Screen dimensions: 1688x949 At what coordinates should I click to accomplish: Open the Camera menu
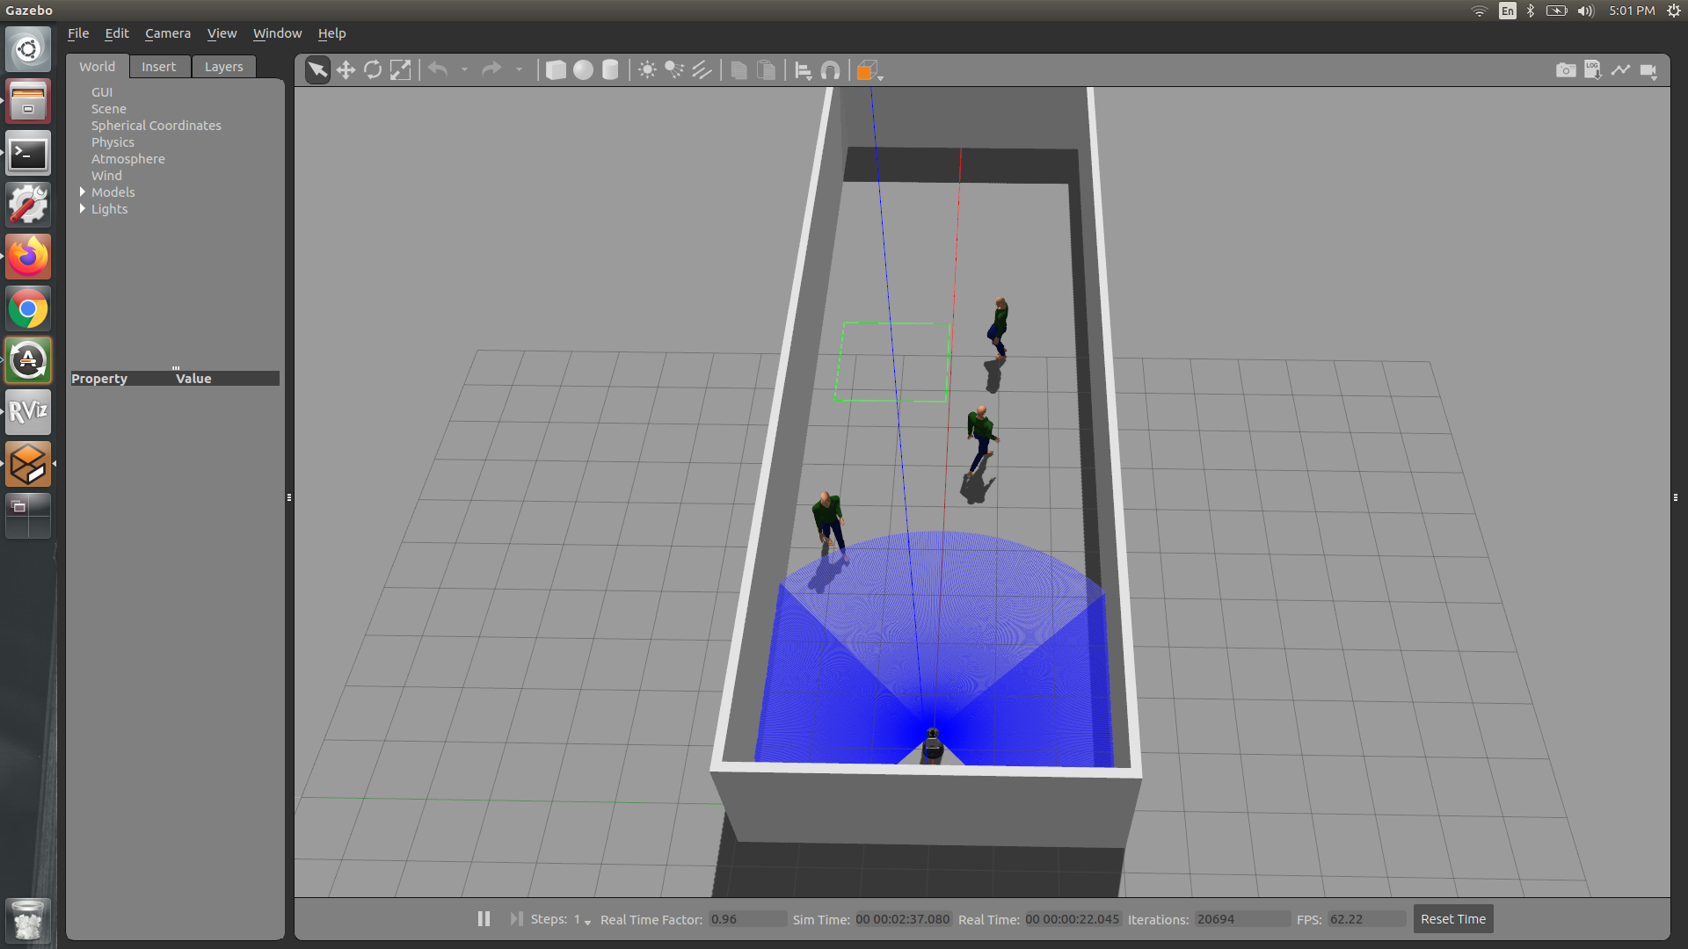(x=167, y=33)
